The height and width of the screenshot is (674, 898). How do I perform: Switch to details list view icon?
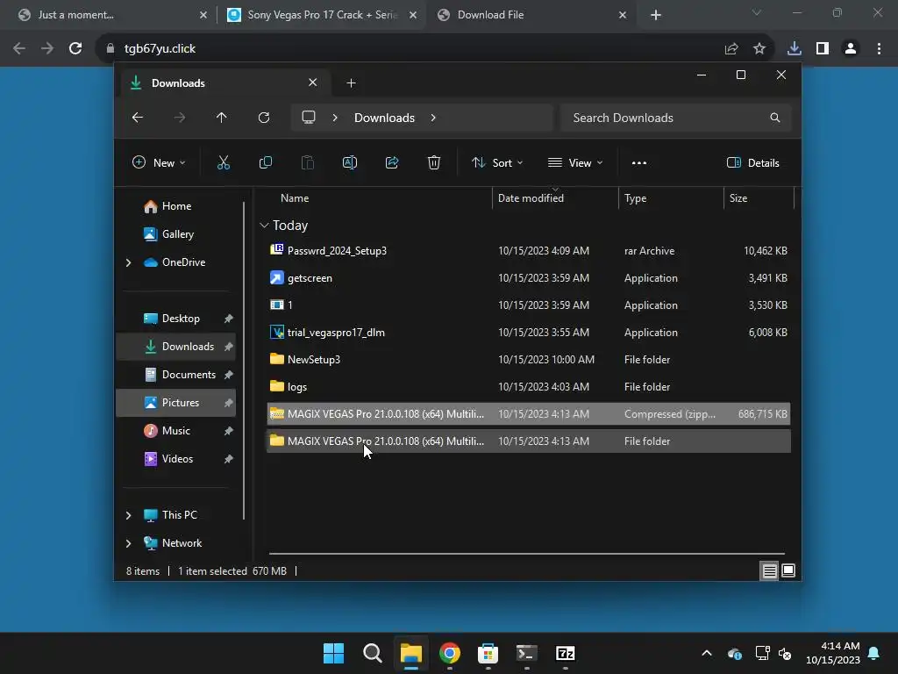769,570
